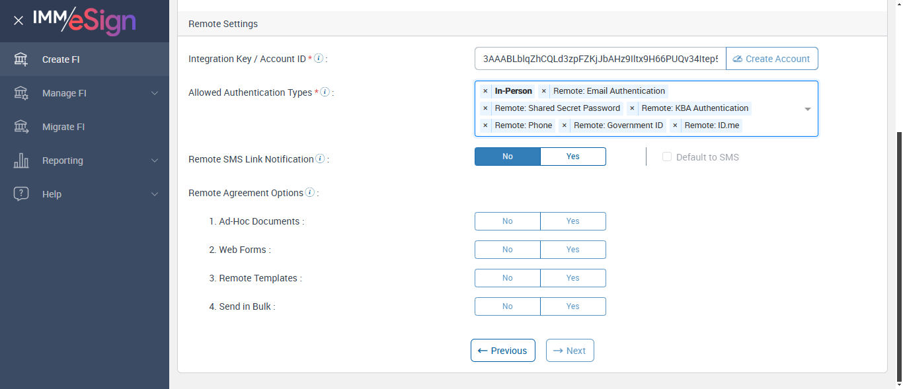Click the Migrate FI sidebar icon

21,127
